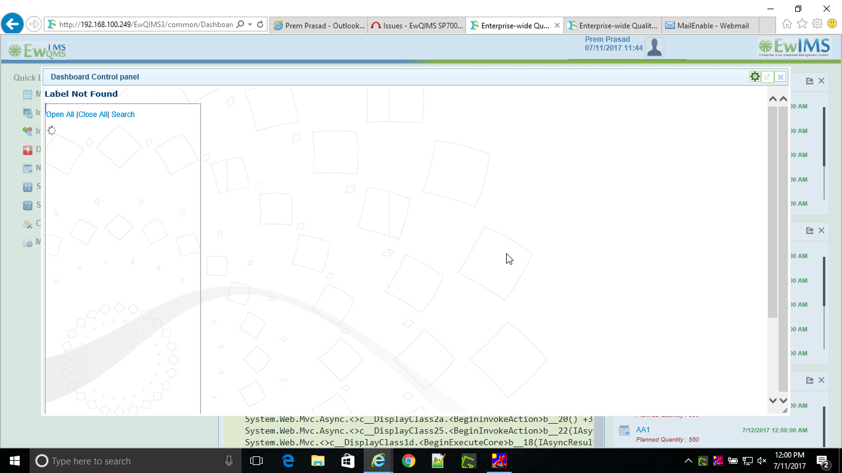Open Microsoft Store from taskbar
The image size is (842, 473).
click(x=348, y=461)
